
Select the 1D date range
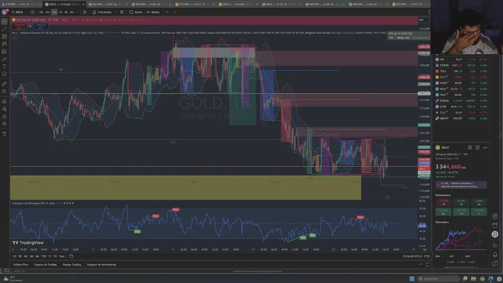15,256
